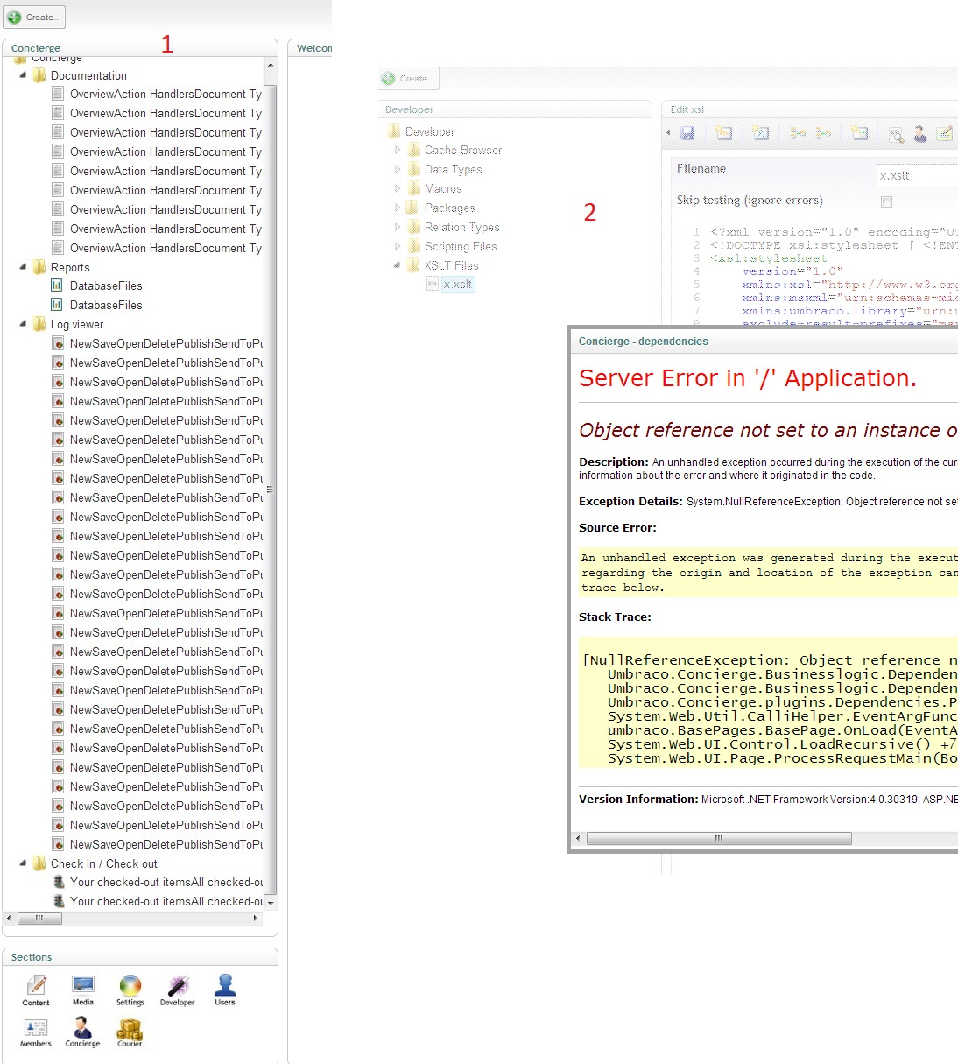The image size is (958, 1064).
Task: Click the pencil notepad toolbar icon
Action: pos(944,133)
